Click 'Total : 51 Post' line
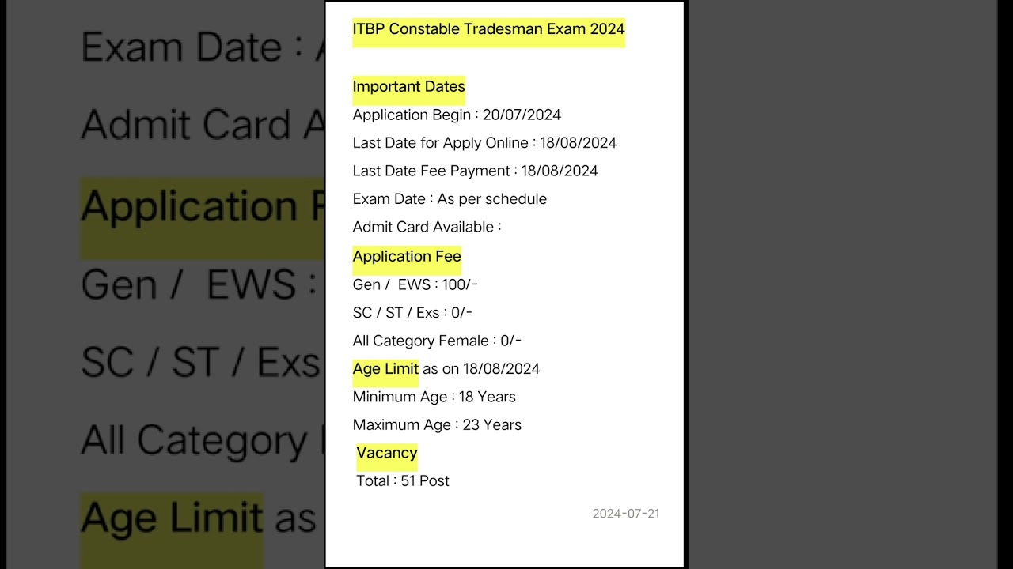 tap(403, 481)
